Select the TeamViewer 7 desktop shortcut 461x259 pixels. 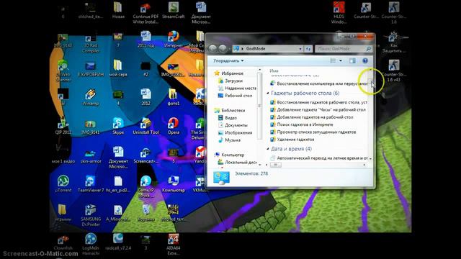(91, 184)
